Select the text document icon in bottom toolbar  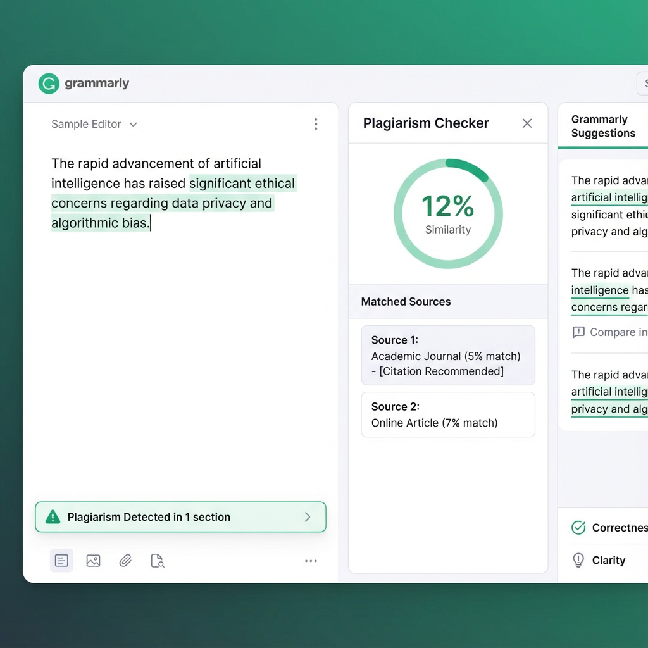61,561
